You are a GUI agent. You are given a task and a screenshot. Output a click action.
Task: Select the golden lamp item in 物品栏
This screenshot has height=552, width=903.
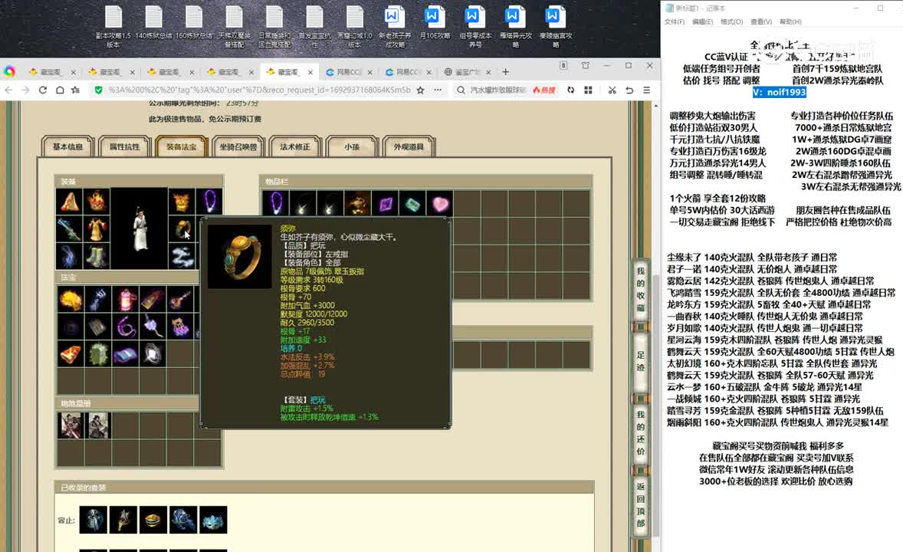tap(358, 204)
